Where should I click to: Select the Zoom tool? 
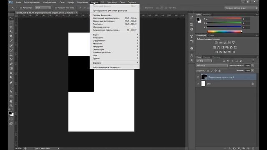click(x=11, y=105)
